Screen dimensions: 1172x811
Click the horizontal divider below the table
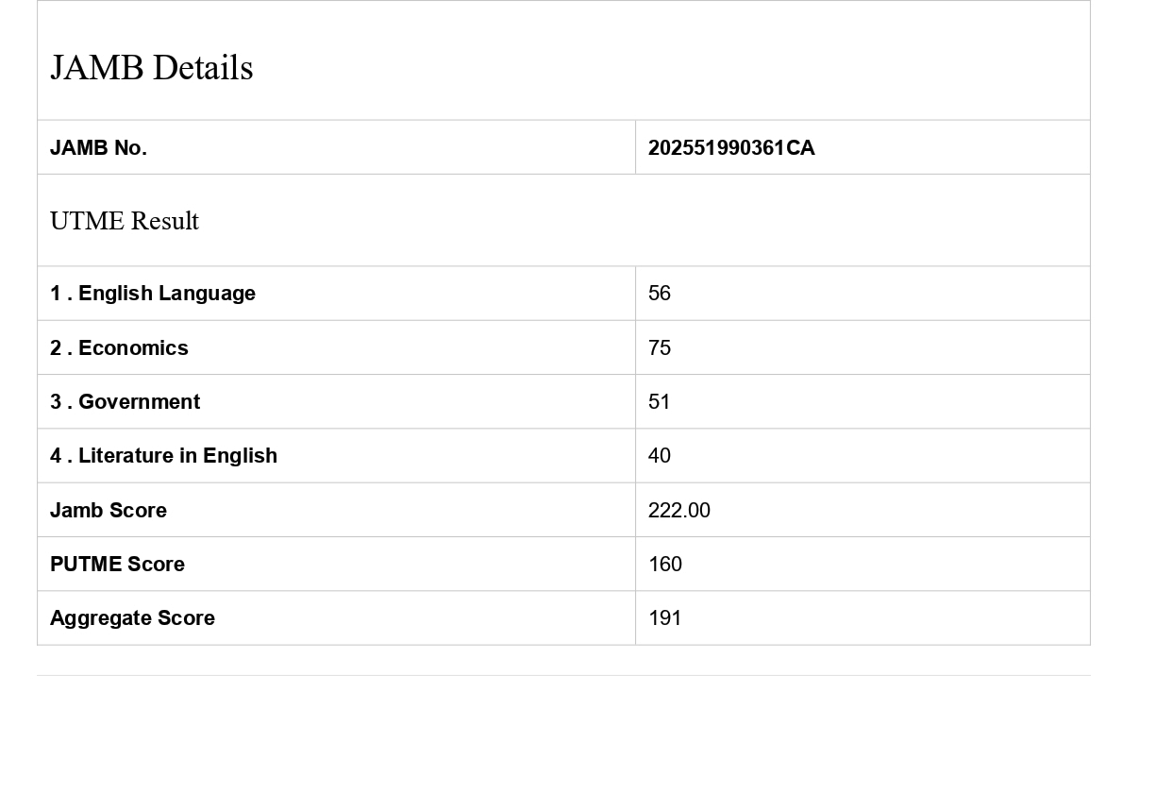[x=563, y=675]
